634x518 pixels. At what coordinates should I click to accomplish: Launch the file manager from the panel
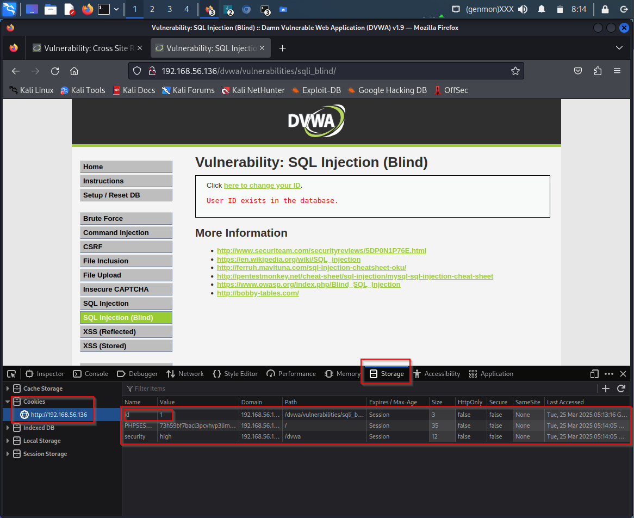click(x=51, y=9)
